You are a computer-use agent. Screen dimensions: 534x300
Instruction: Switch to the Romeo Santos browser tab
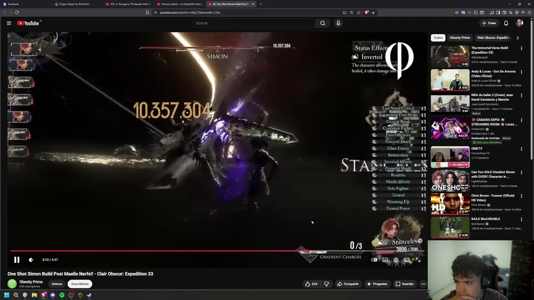click(x=179, y=4)
